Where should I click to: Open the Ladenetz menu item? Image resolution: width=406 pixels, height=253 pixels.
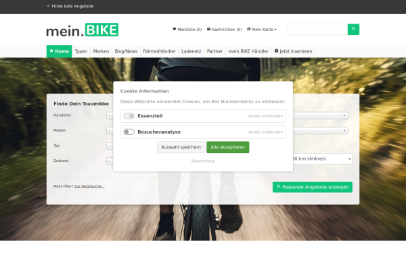click(191, 51)
